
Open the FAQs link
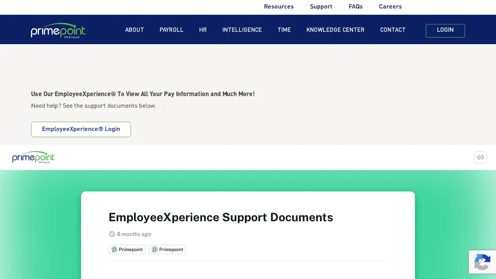click(x=356, y=7)
